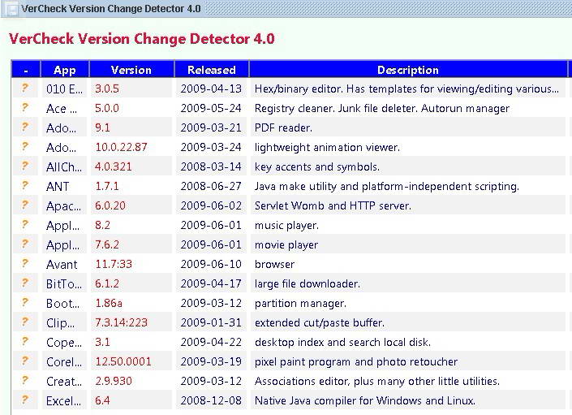Sort table by App column header
Screen dimensions: 572x415
[x=64, y=70]
